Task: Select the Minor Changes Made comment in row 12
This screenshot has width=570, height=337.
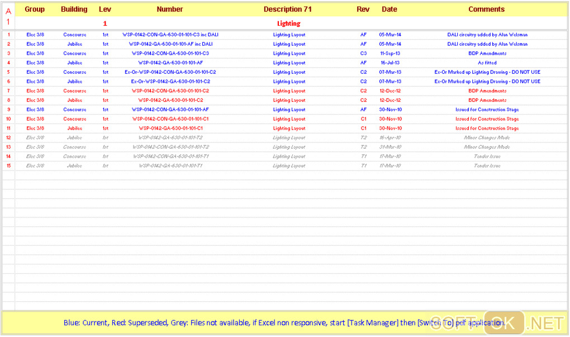Action: click(487, 138)
